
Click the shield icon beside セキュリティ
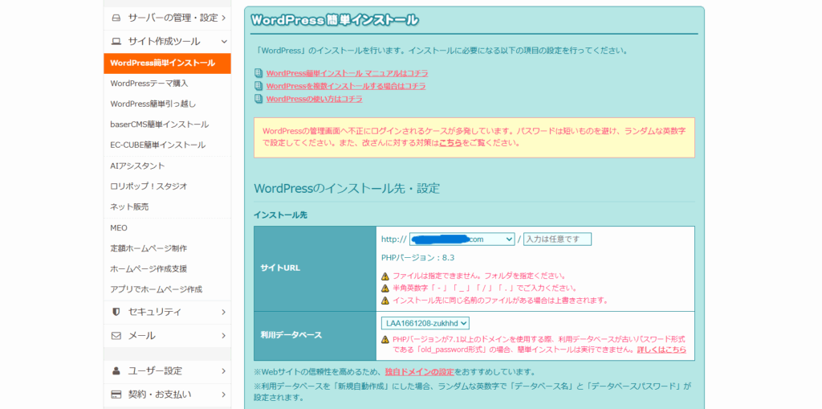116,312
